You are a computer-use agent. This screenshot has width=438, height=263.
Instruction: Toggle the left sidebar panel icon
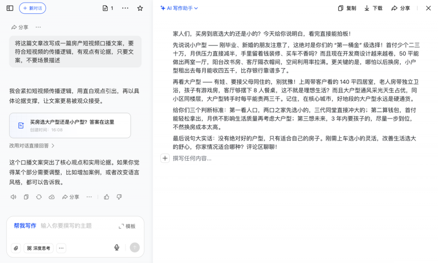click(x=10, y=8)
